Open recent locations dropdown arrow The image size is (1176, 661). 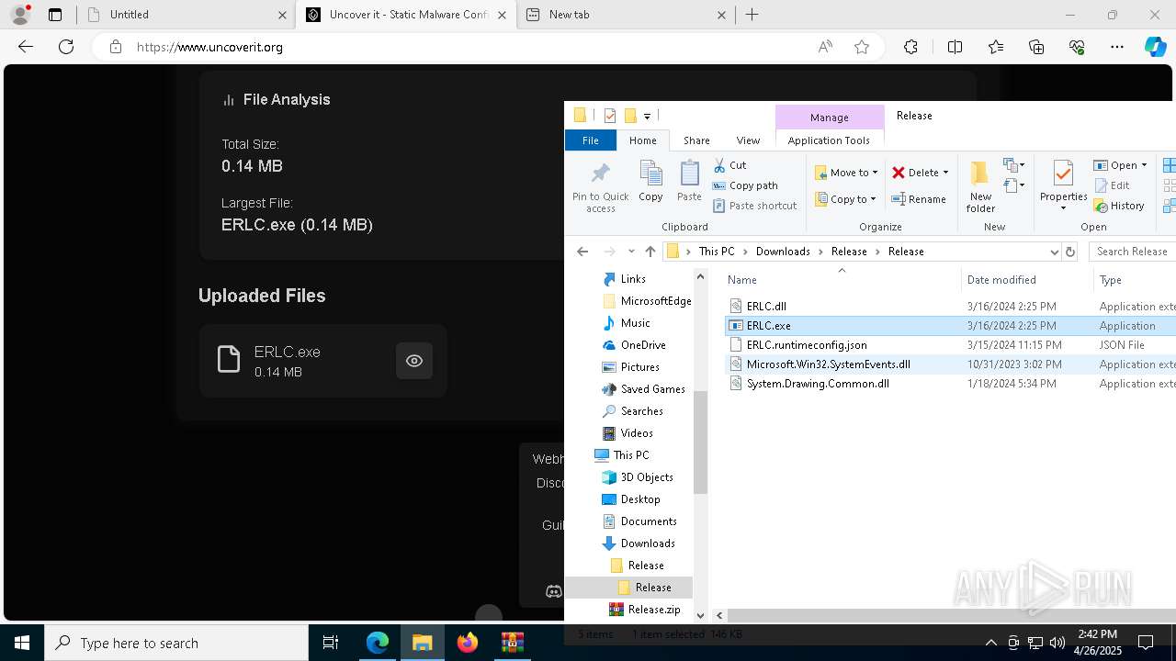(631, 252)
